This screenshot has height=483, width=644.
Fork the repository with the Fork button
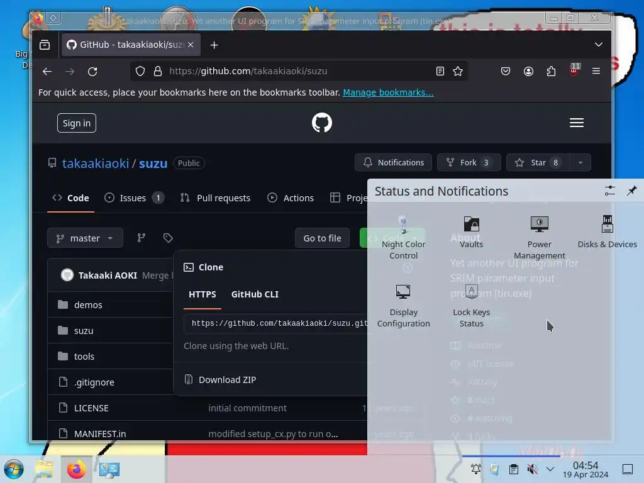(469, 163)
